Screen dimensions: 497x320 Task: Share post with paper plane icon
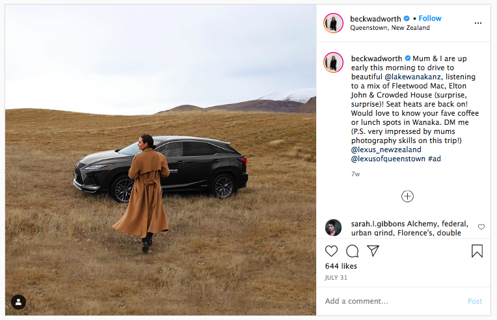click(x=373, y=250)
